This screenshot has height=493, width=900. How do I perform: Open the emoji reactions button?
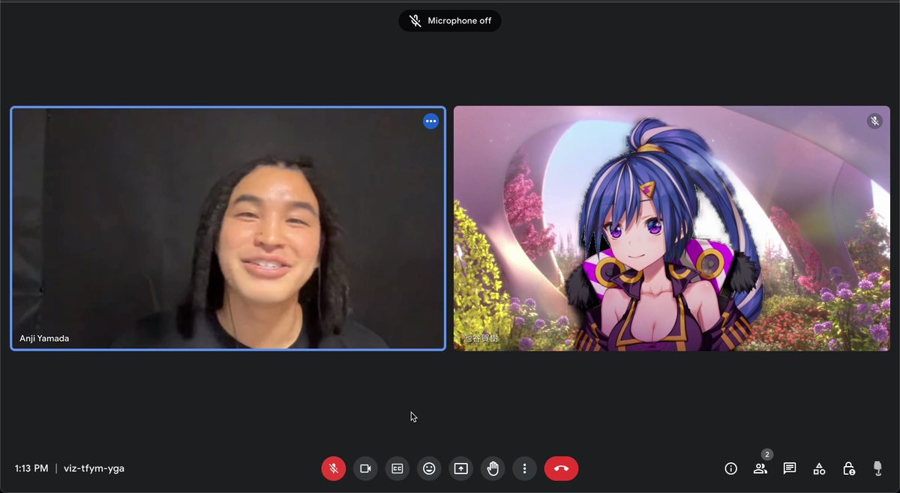pos(429,468)
